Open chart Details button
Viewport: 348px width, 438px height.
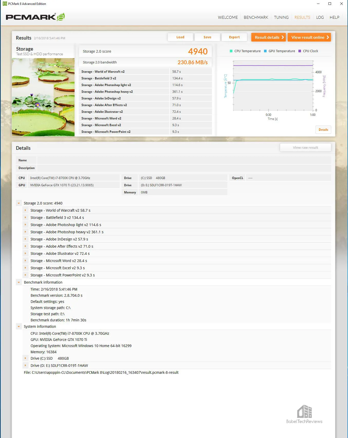click(x=323, y=130)
